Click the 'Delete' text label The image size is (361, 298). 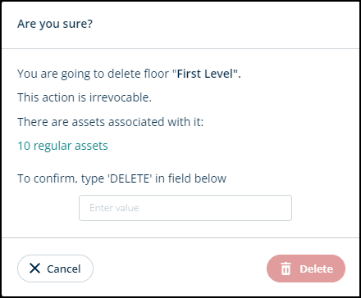coord(317,269)
